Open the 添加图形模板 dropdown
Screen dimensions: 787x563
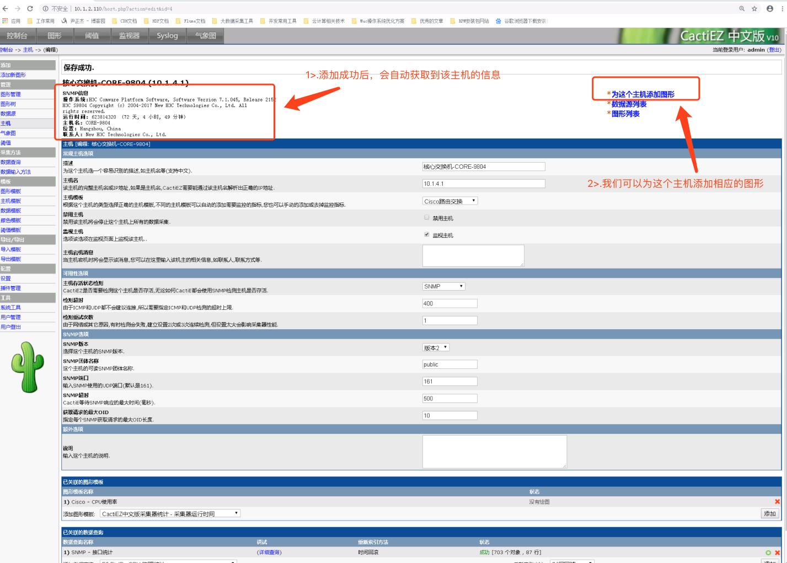tap(170, 513)
